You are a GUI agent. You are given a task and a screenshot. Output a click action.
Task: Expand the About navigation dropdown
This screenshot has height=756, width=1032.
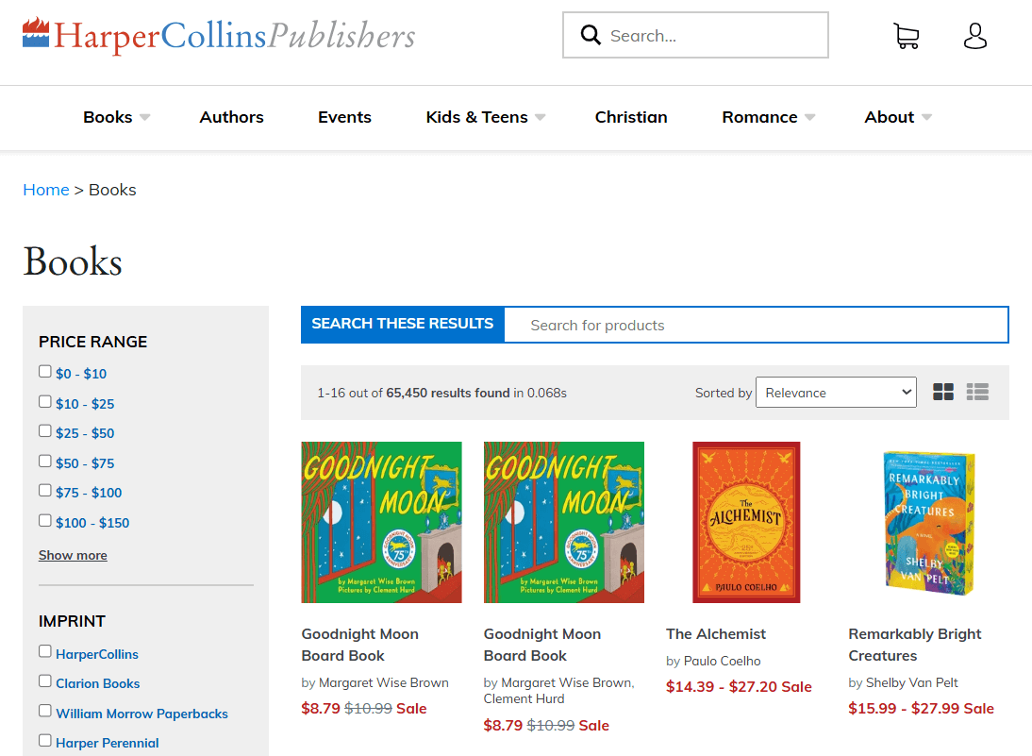pyautogui.click(x=896, y=117)
